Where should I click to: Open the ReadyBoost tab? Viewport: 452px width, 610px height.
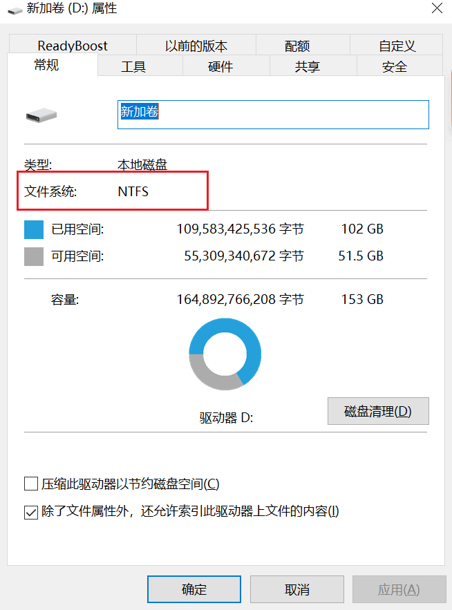click(73, 46)
